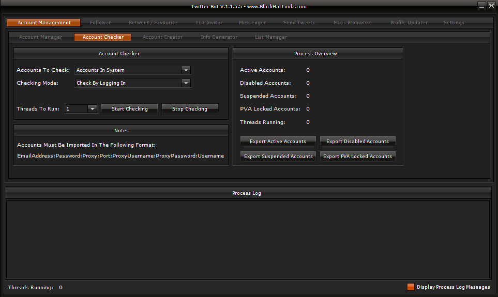The height and width of the screenshot is (297, 498).
Task: Click the 'PVA Locked Accounts:' label
Action: coord(270,109)
